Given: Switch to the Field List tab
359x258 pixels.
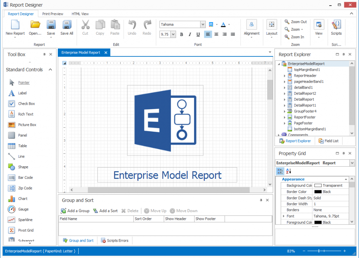Looking at the screenshot, I should point(328,141).
